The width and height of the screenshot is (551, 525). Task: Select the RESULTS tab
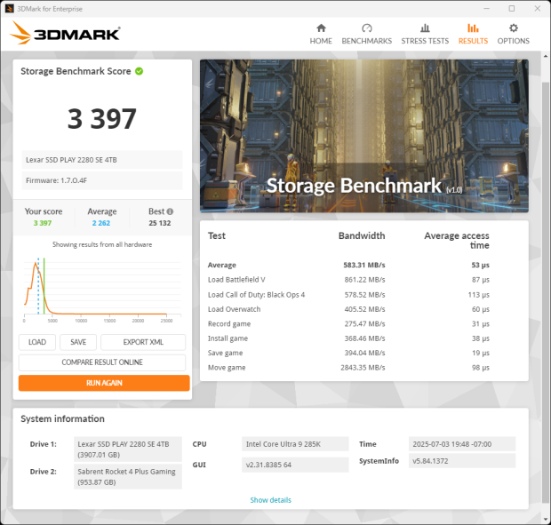coord(473,35)
